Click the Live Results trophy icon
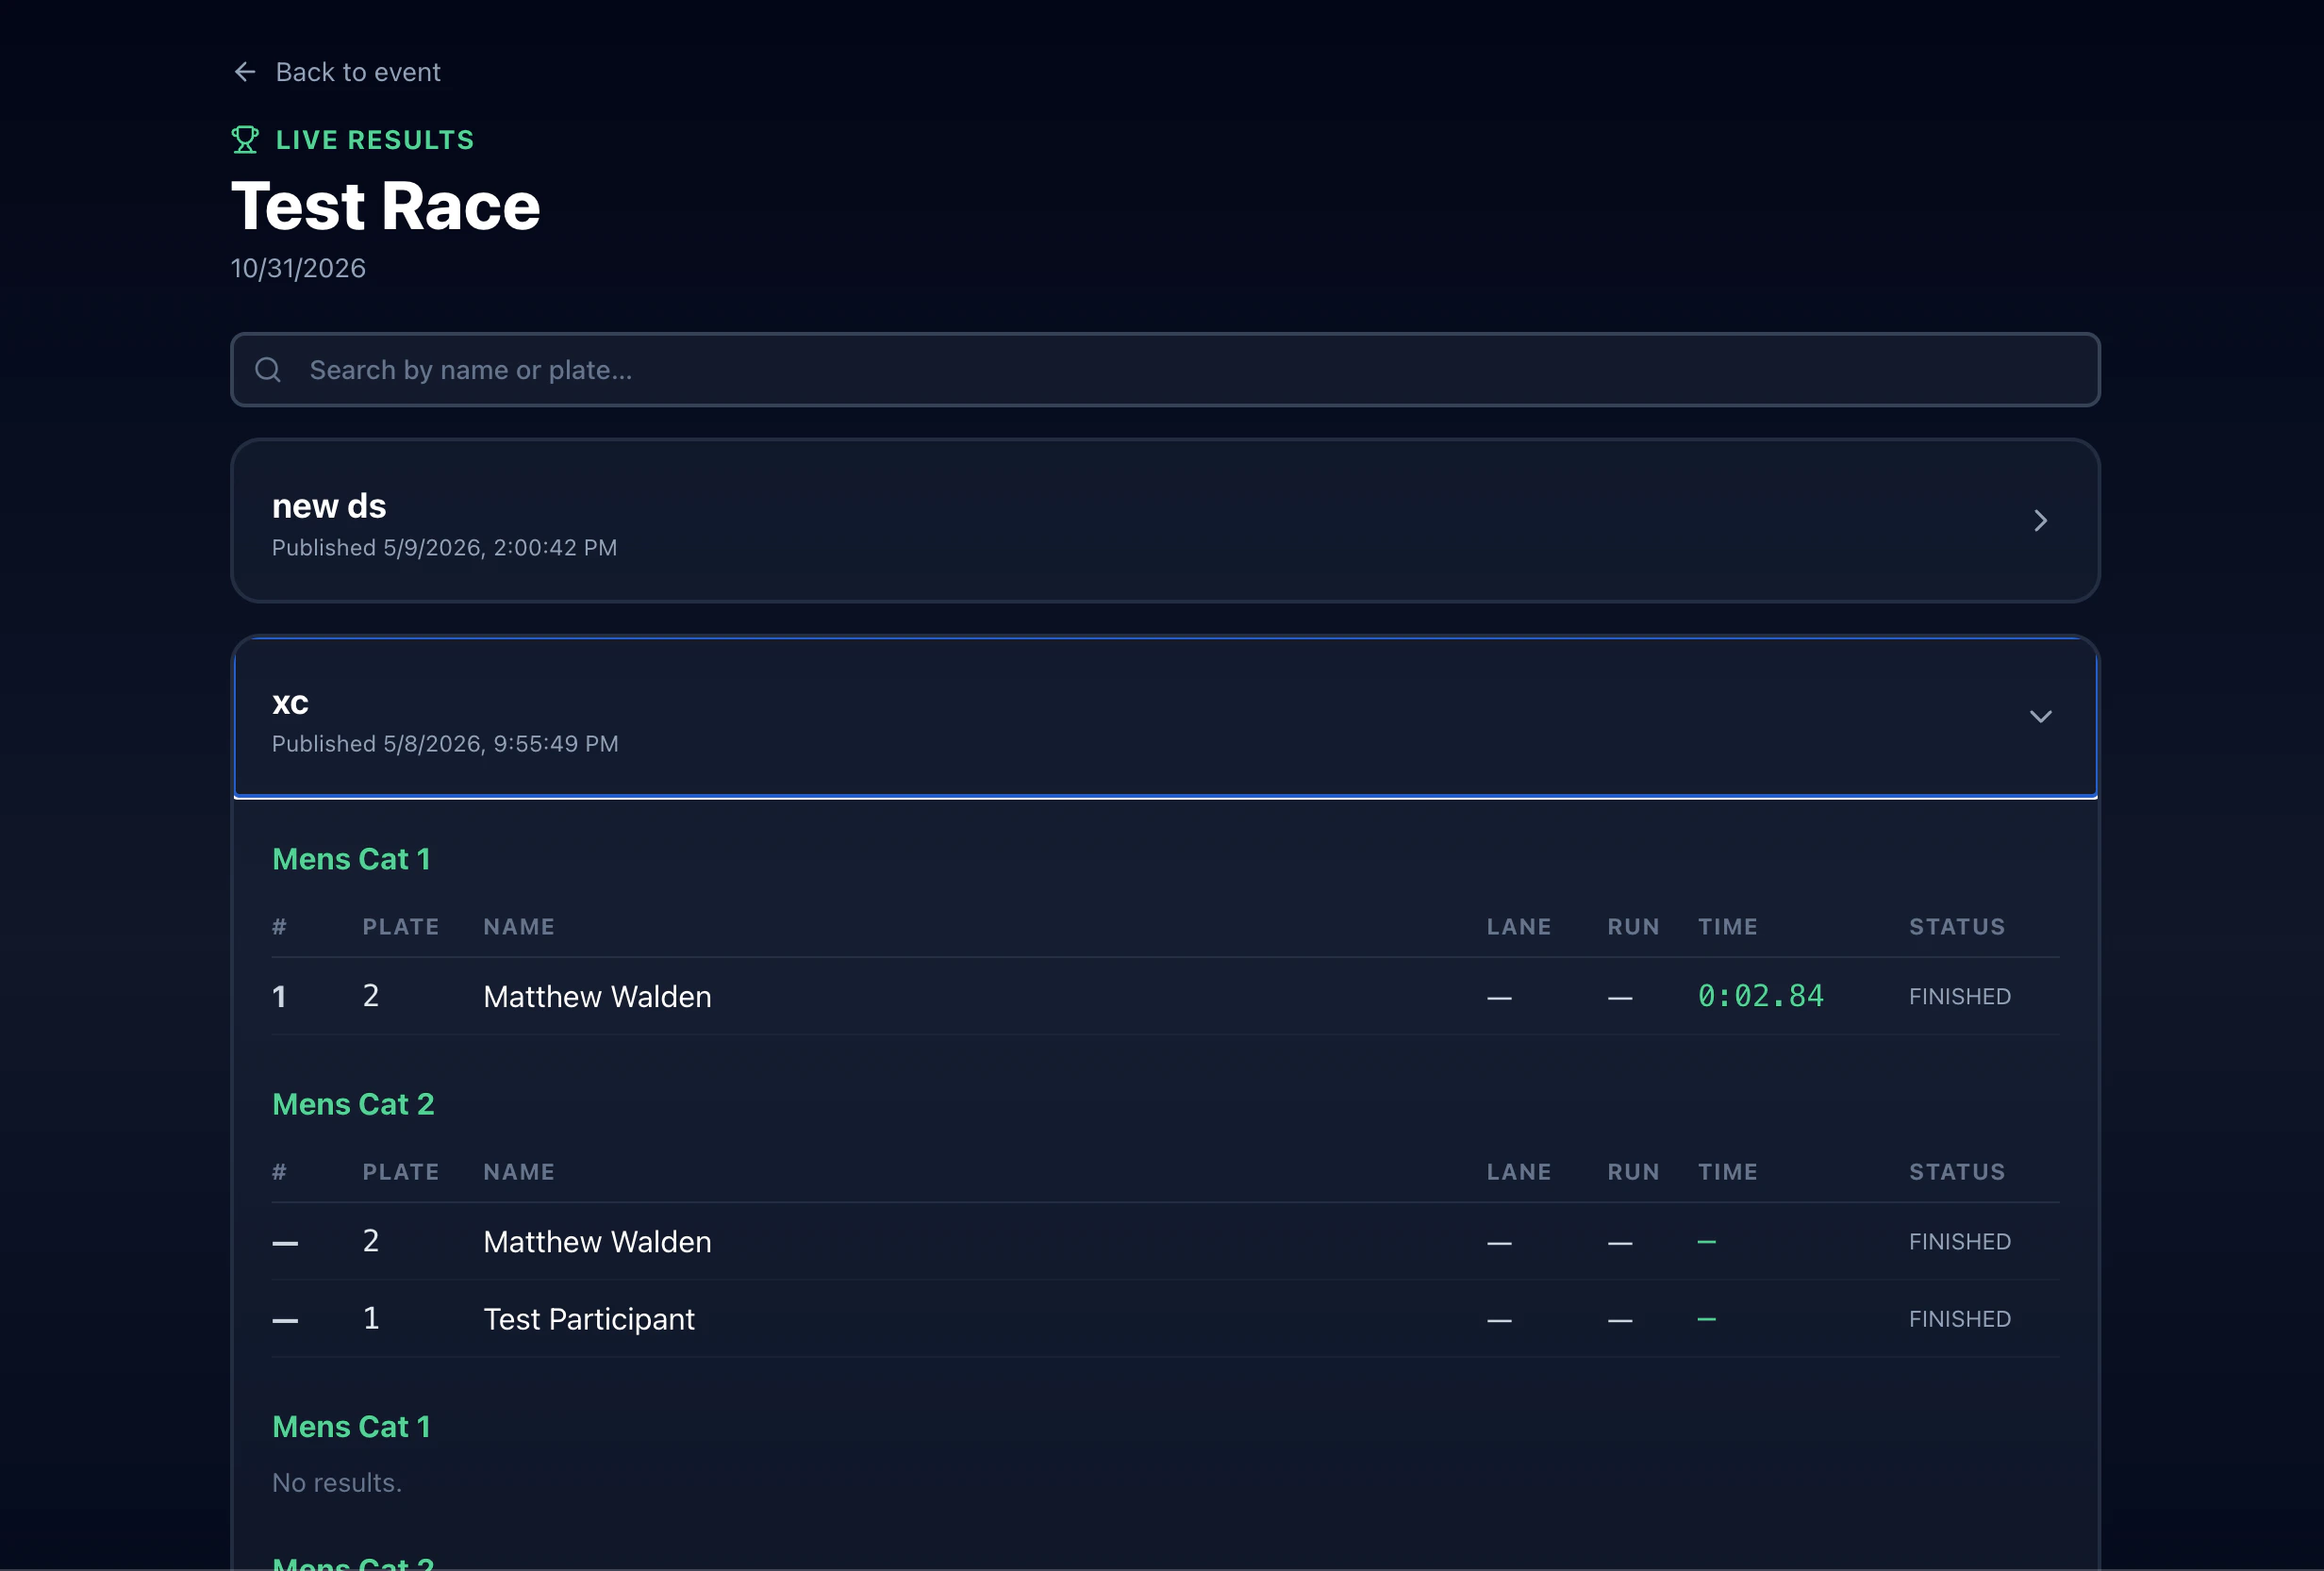Image resolution: width=2324 pixels, height=1571 pixels. pyautogui.click(x=245, y=140)
